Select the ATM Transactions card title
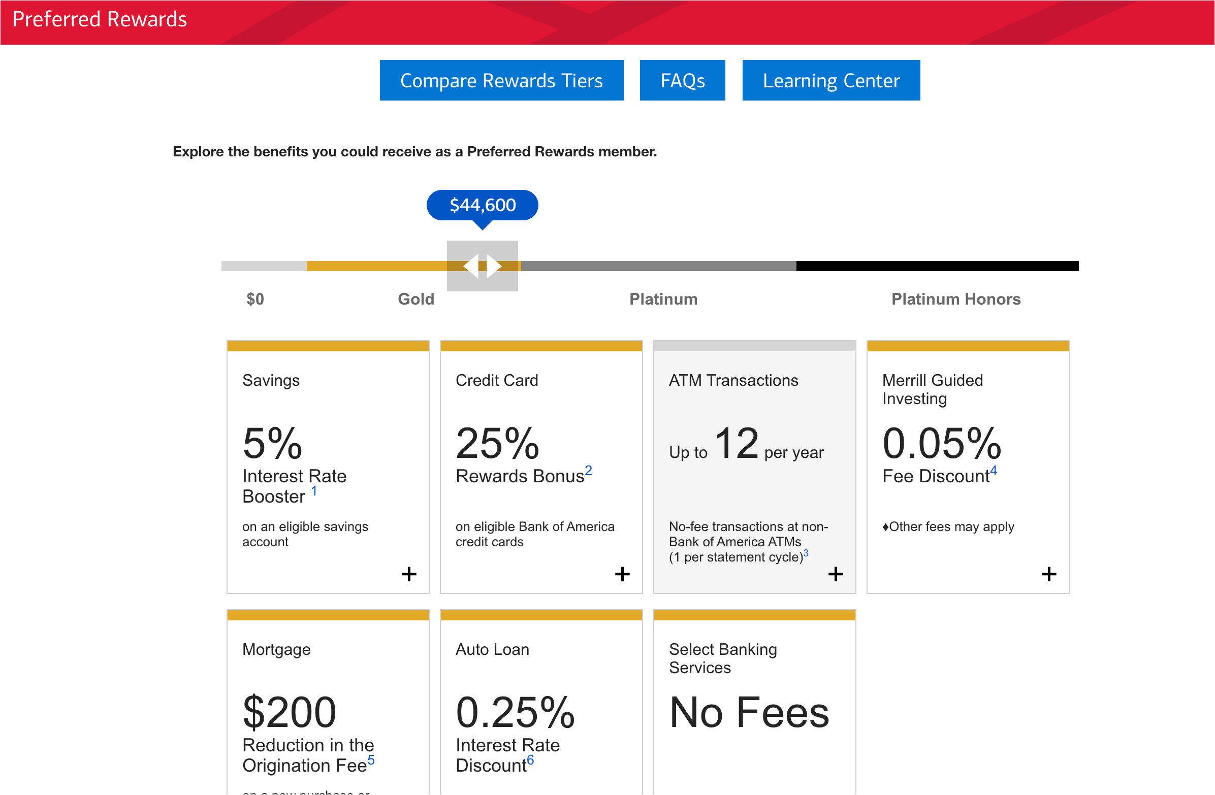The width and height of the screenshot is (1215, 795). coord(733,380)
